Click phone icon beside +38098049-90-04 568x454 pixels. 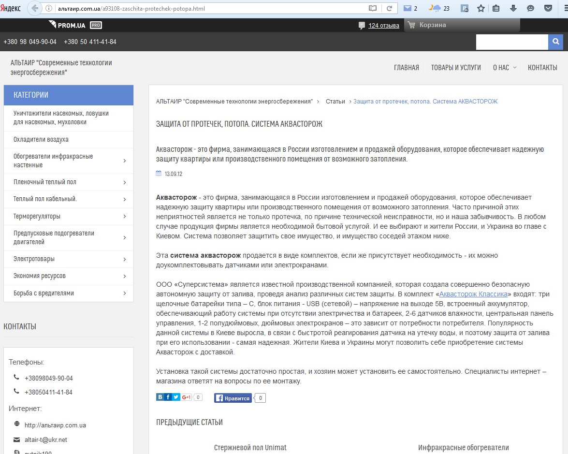(x=16, y=377)
